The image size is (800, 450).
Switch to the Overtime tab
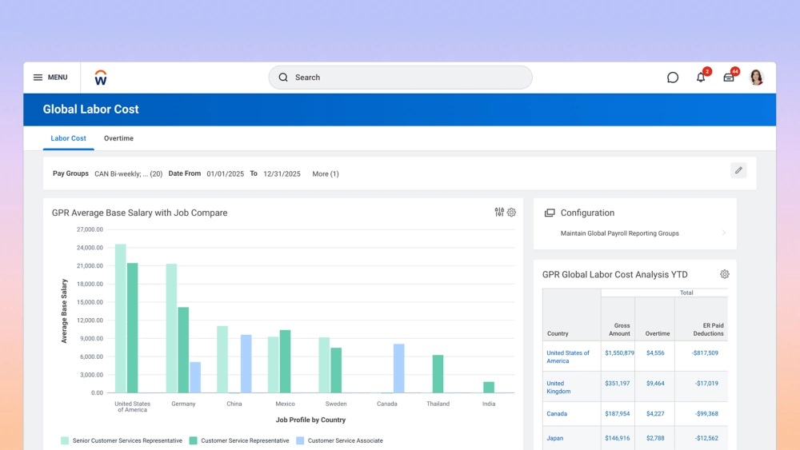pyautogui.click(x=118, y=138)
